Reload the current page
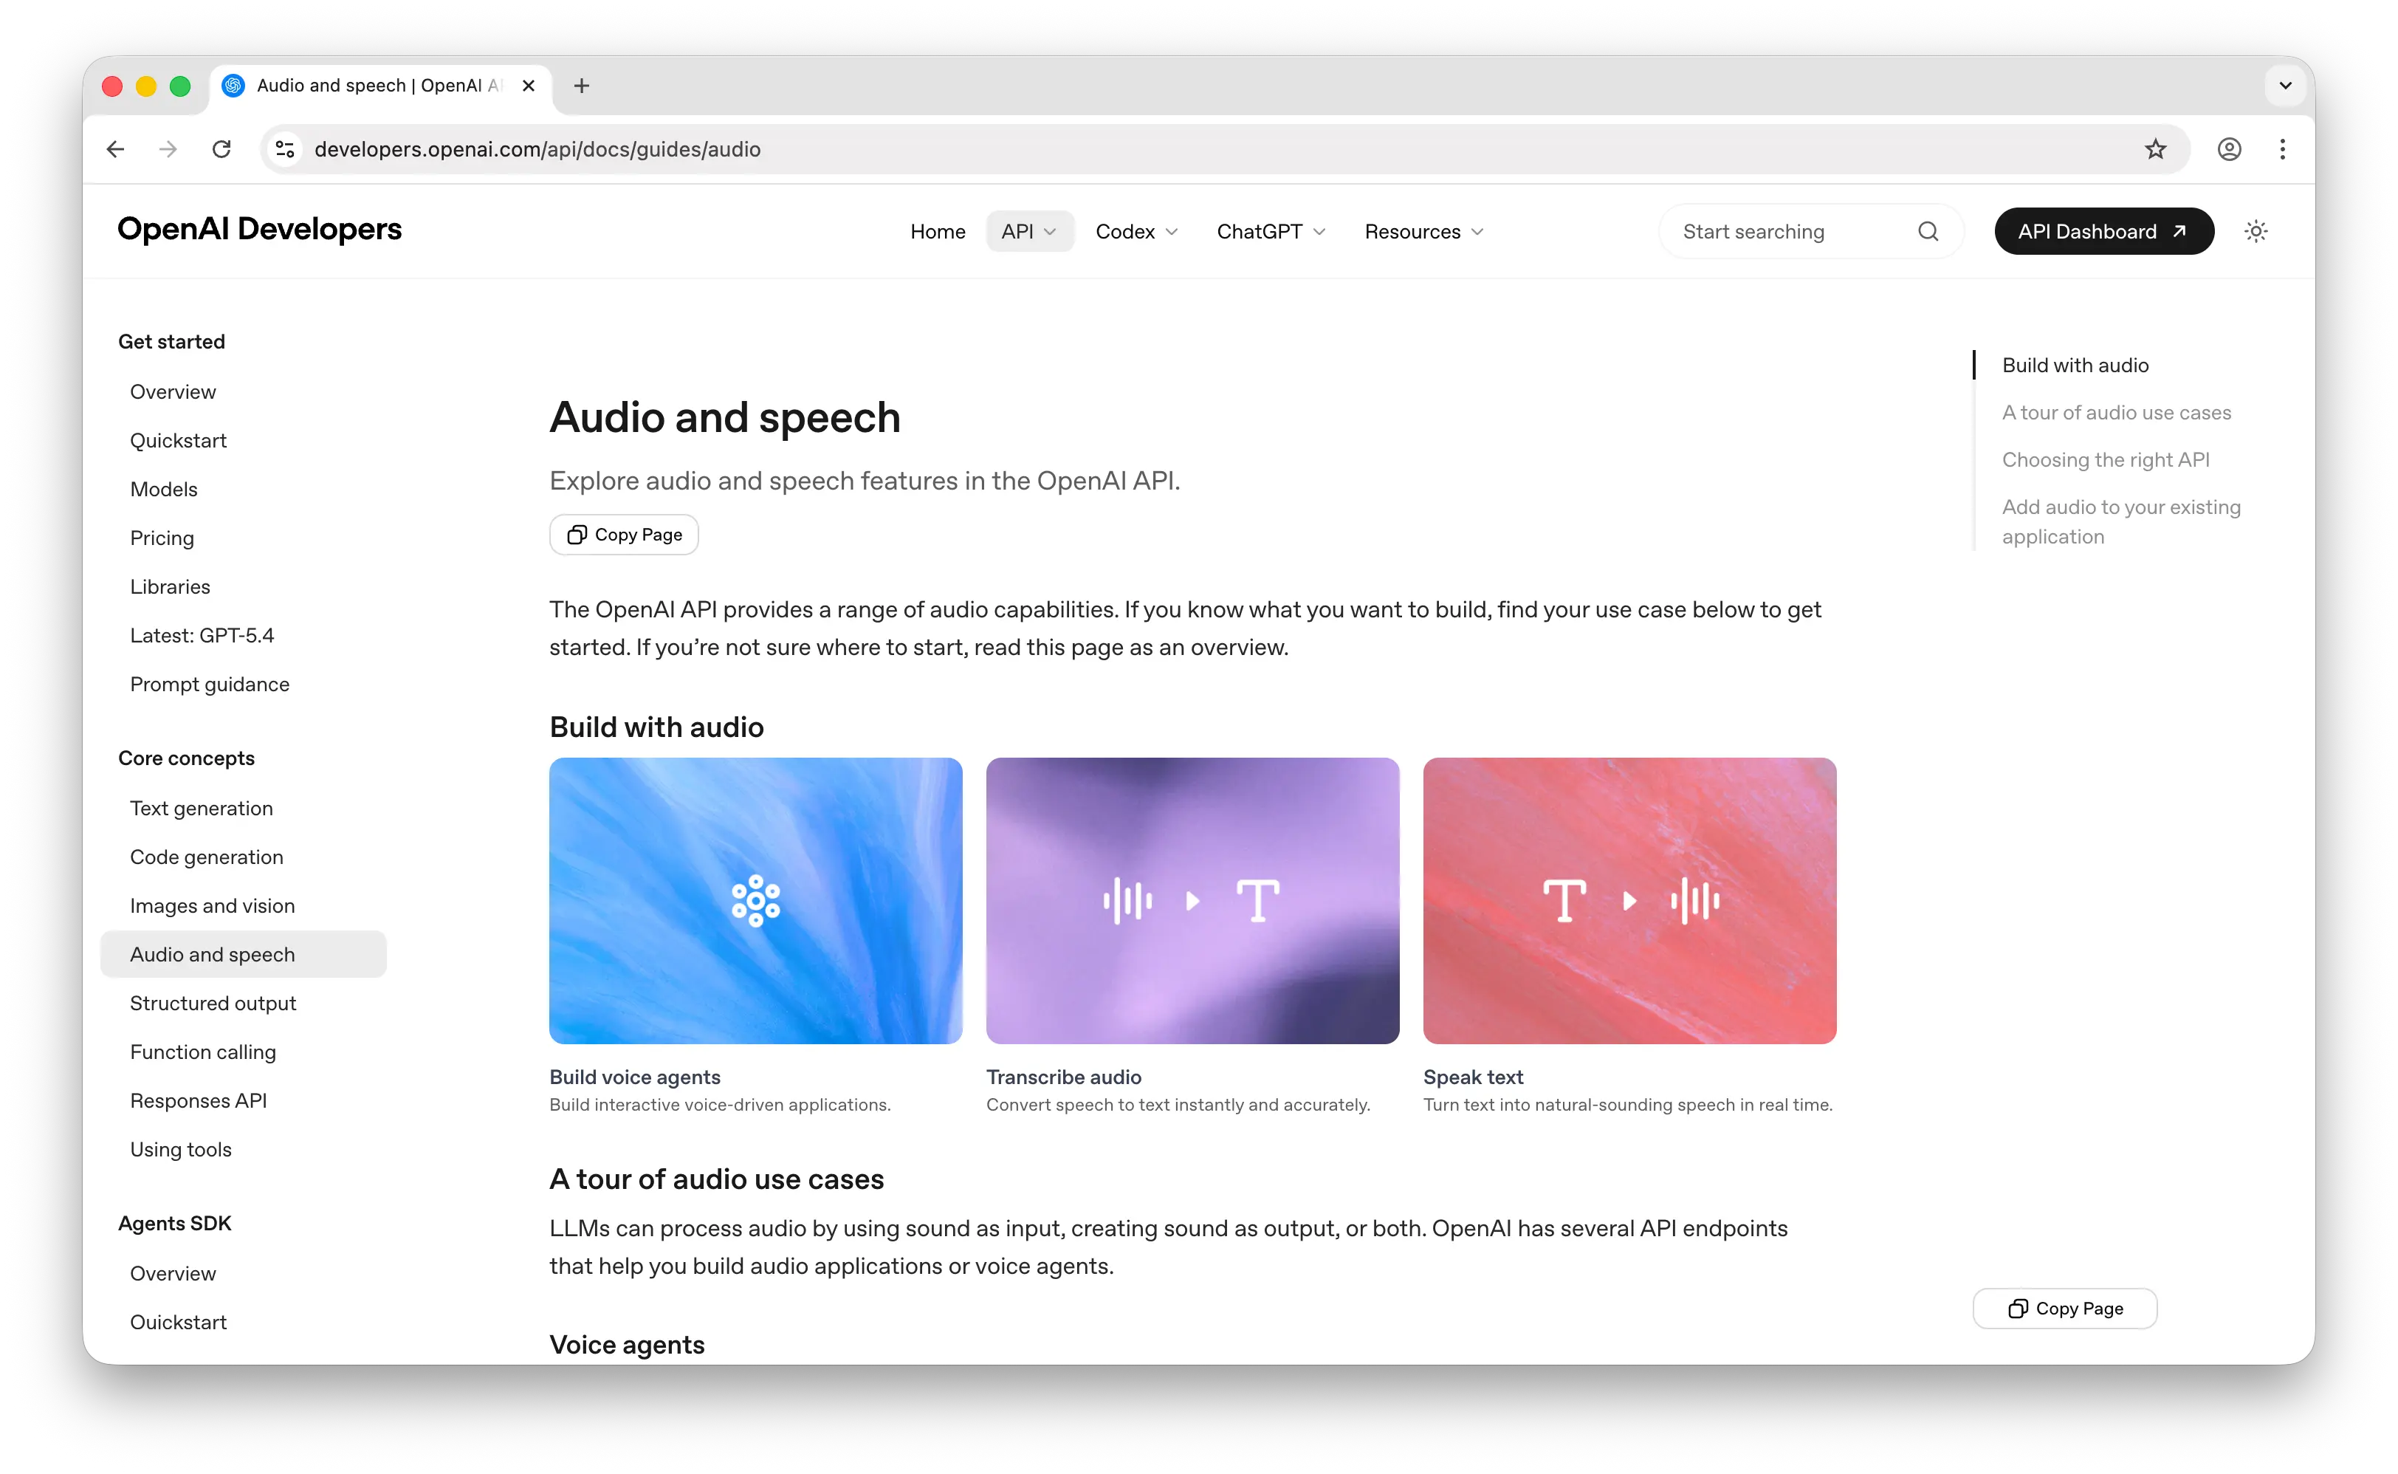Image resolution: width=2398 pixels, height=1474 pixels. pyautogui.click(x=221, y=148)
